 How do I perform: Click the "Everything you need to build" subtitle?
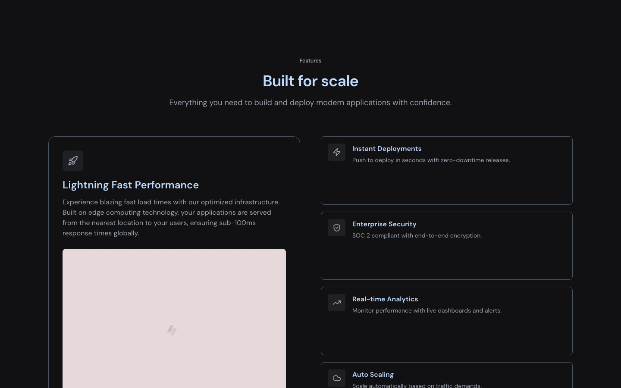pyautogui.click(x=310, y=103)
